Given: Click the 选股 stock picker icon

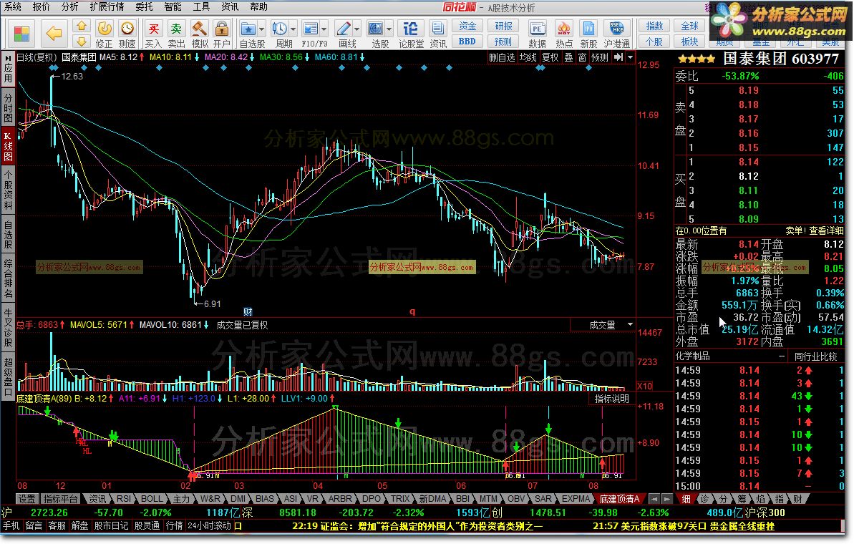Looking at the screenshot, I should [375, 29].
